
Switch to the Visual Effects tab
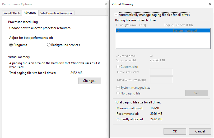click(x=12, y=13)
